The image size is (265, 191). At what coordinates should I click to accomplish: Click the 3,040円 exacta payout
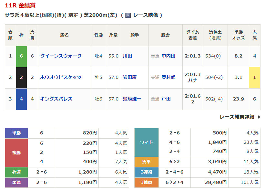click(x=217, y=162)
